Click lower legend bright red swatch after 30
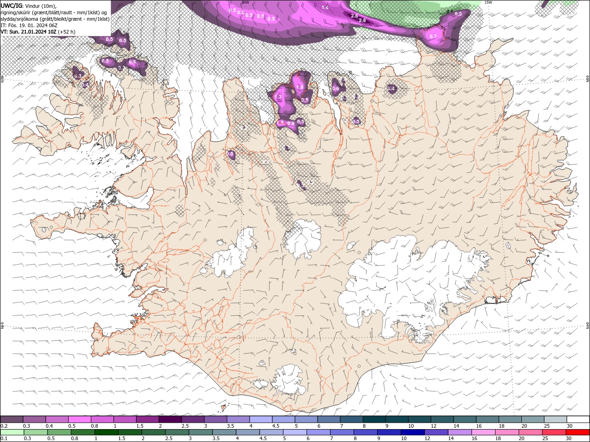Screen dimensions: 590x442 point(578,432)
